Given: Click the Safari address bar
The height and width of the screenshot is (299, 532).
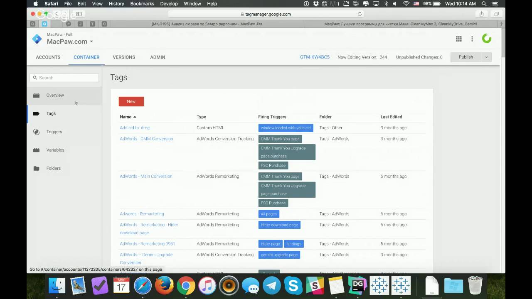Looking at the screenshot, I should (266, 14).
